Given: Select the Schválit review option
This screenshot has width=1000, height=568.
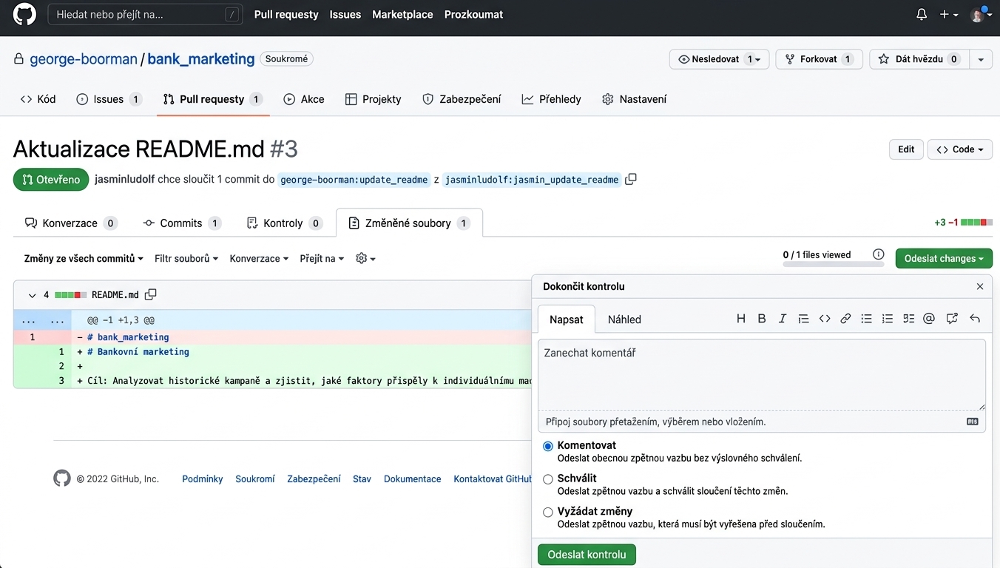Looking at the screenshot, I should pyautogui.click(x=548, y=479).
